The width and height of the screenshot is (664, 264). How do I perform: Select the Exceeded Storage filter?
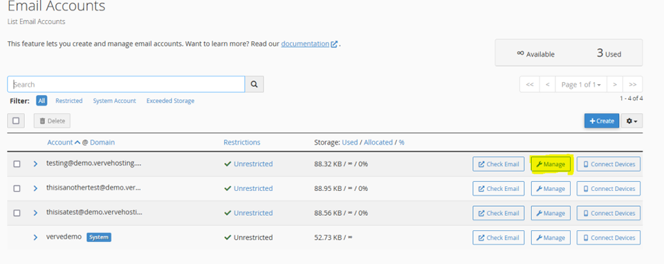coord(170,101)
